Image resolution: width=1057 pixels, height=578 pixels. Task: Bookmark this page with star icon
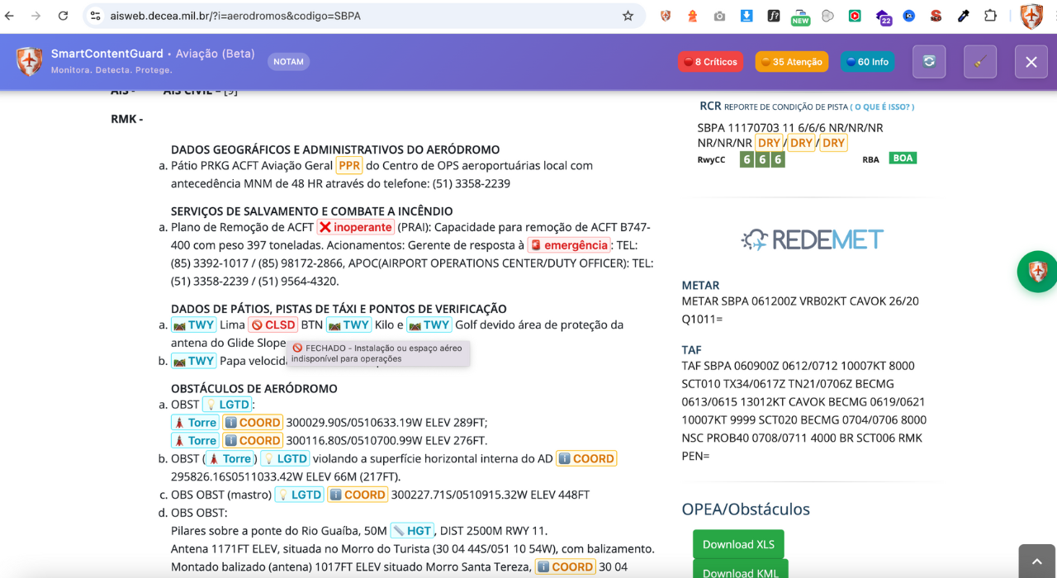tap(628, 16)
